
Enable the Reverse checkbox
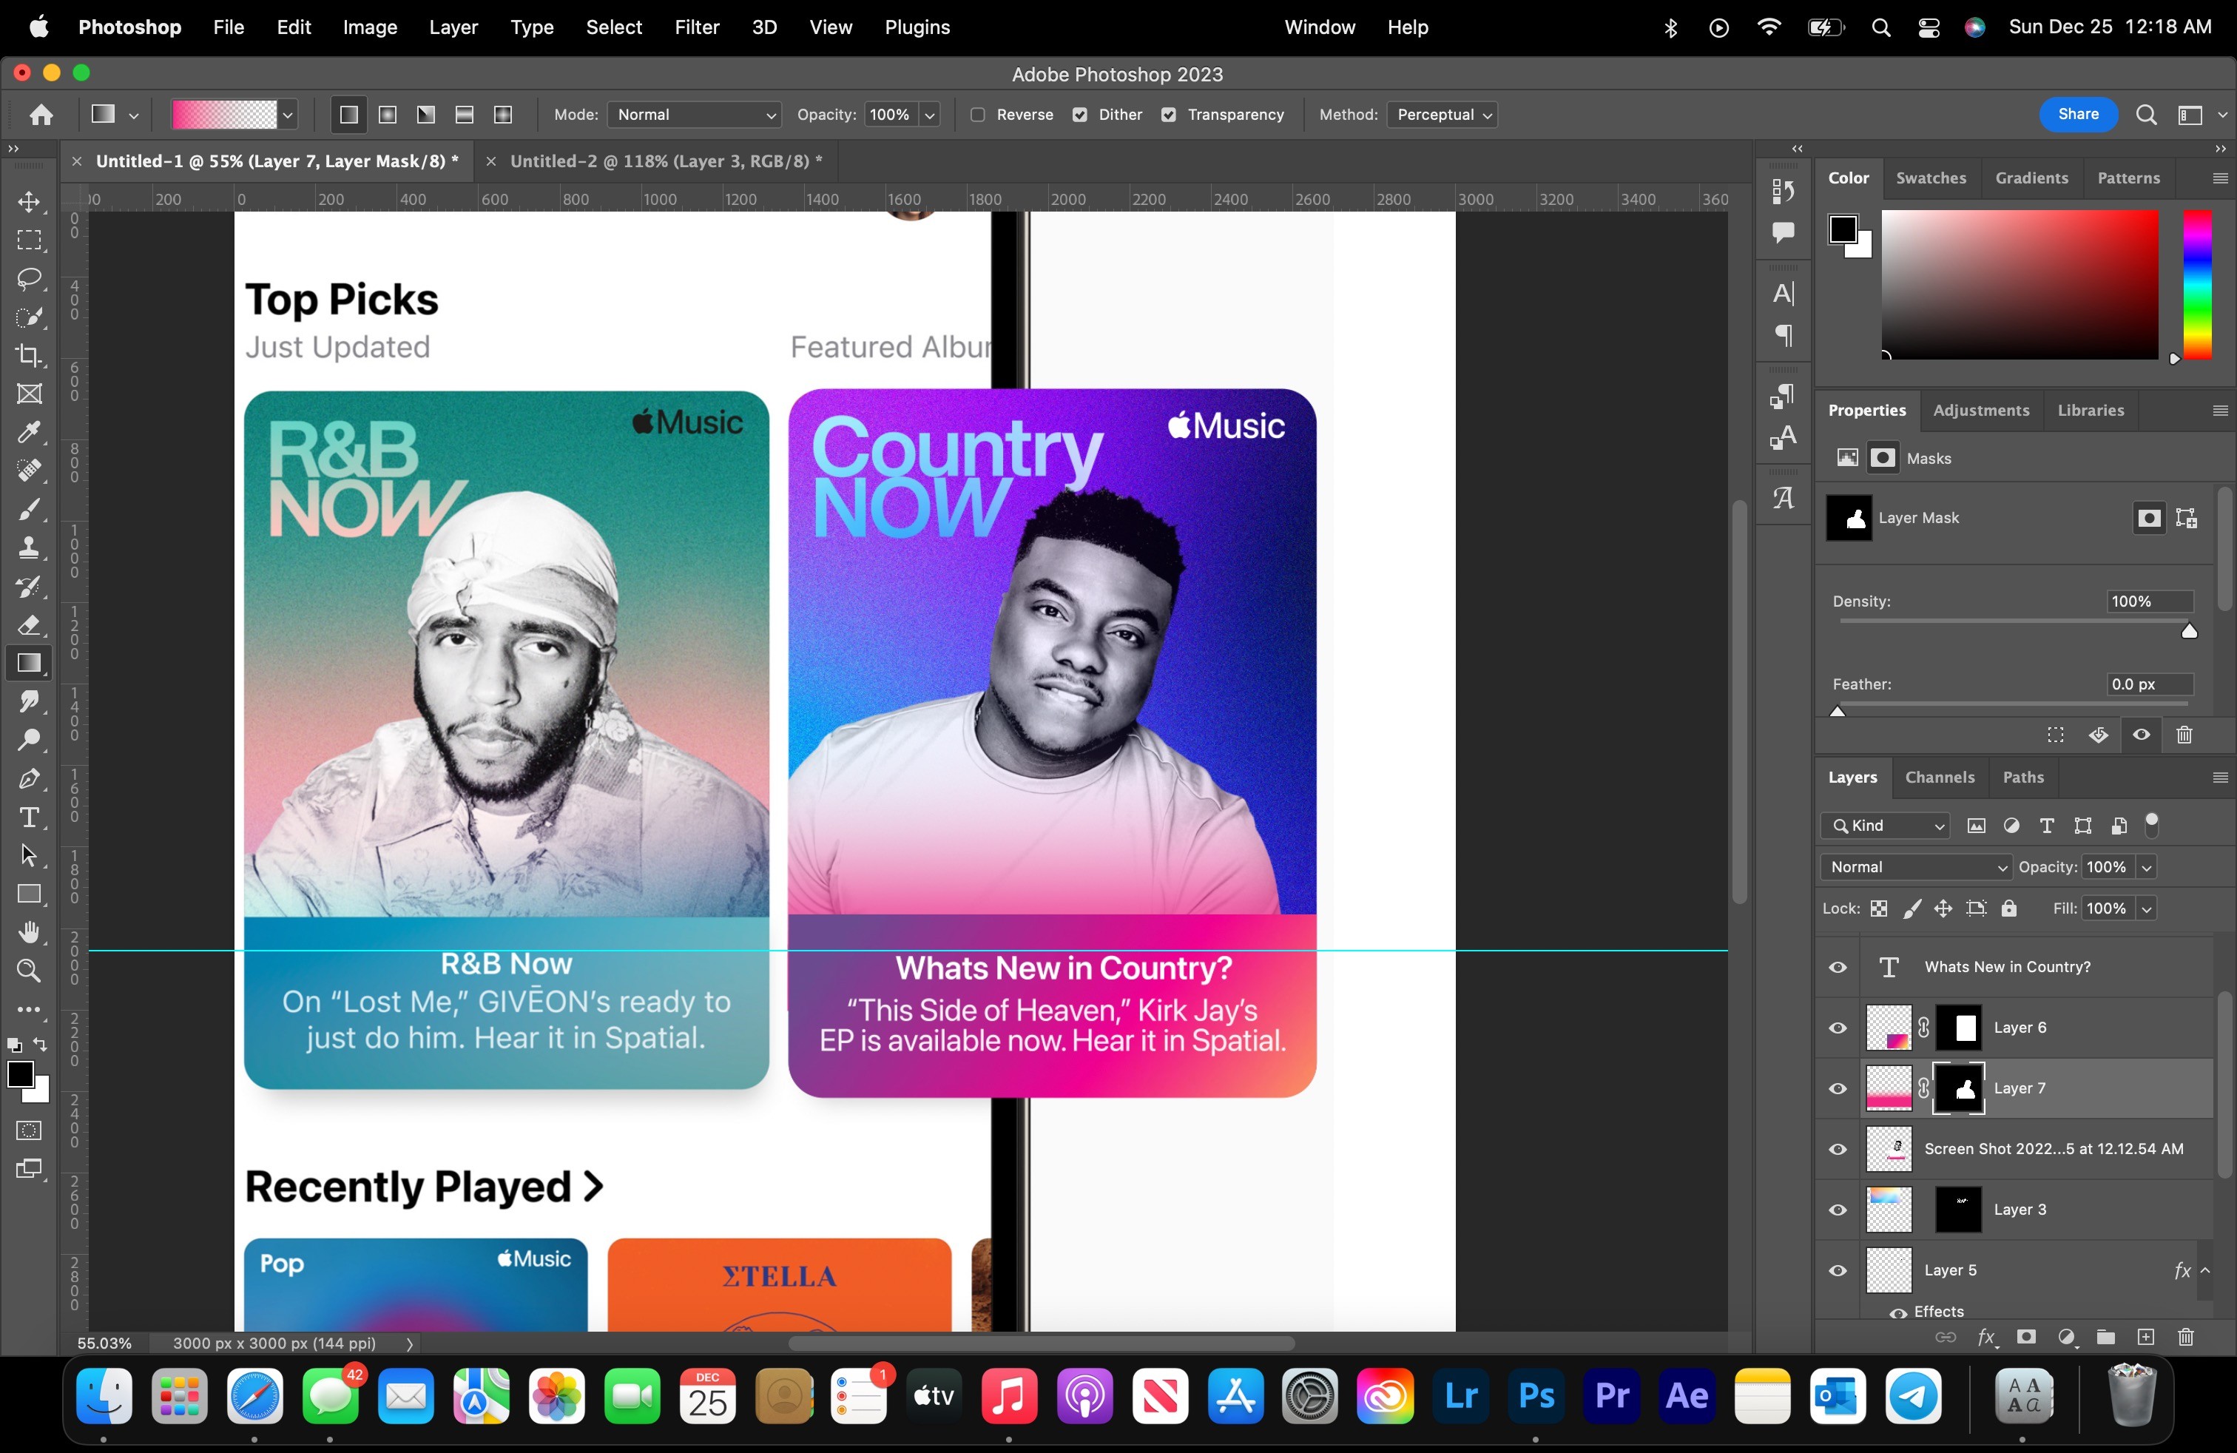click(977, 115)
